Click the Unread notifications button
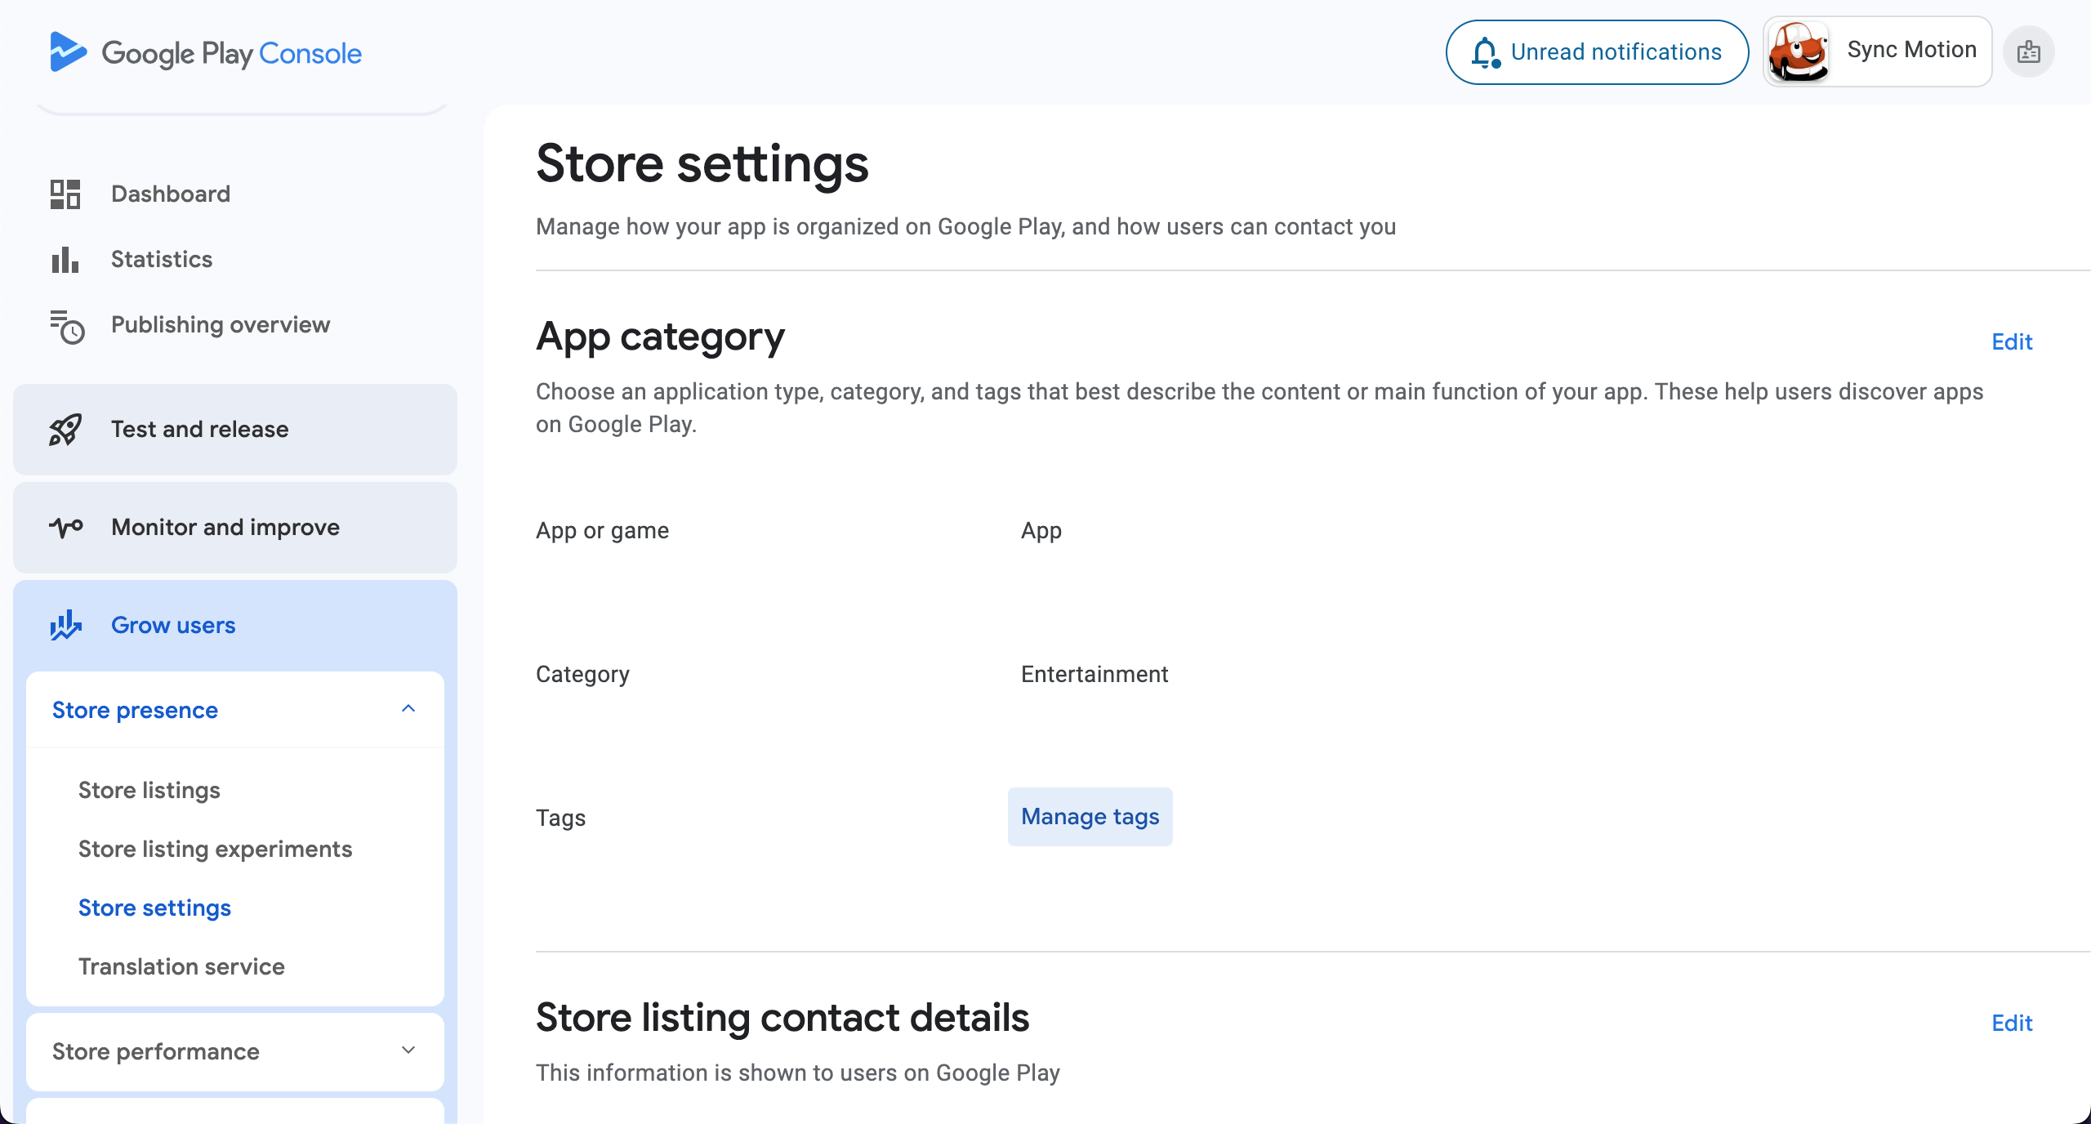This screenshot has width=2091, height=1124. (1597, 52)
